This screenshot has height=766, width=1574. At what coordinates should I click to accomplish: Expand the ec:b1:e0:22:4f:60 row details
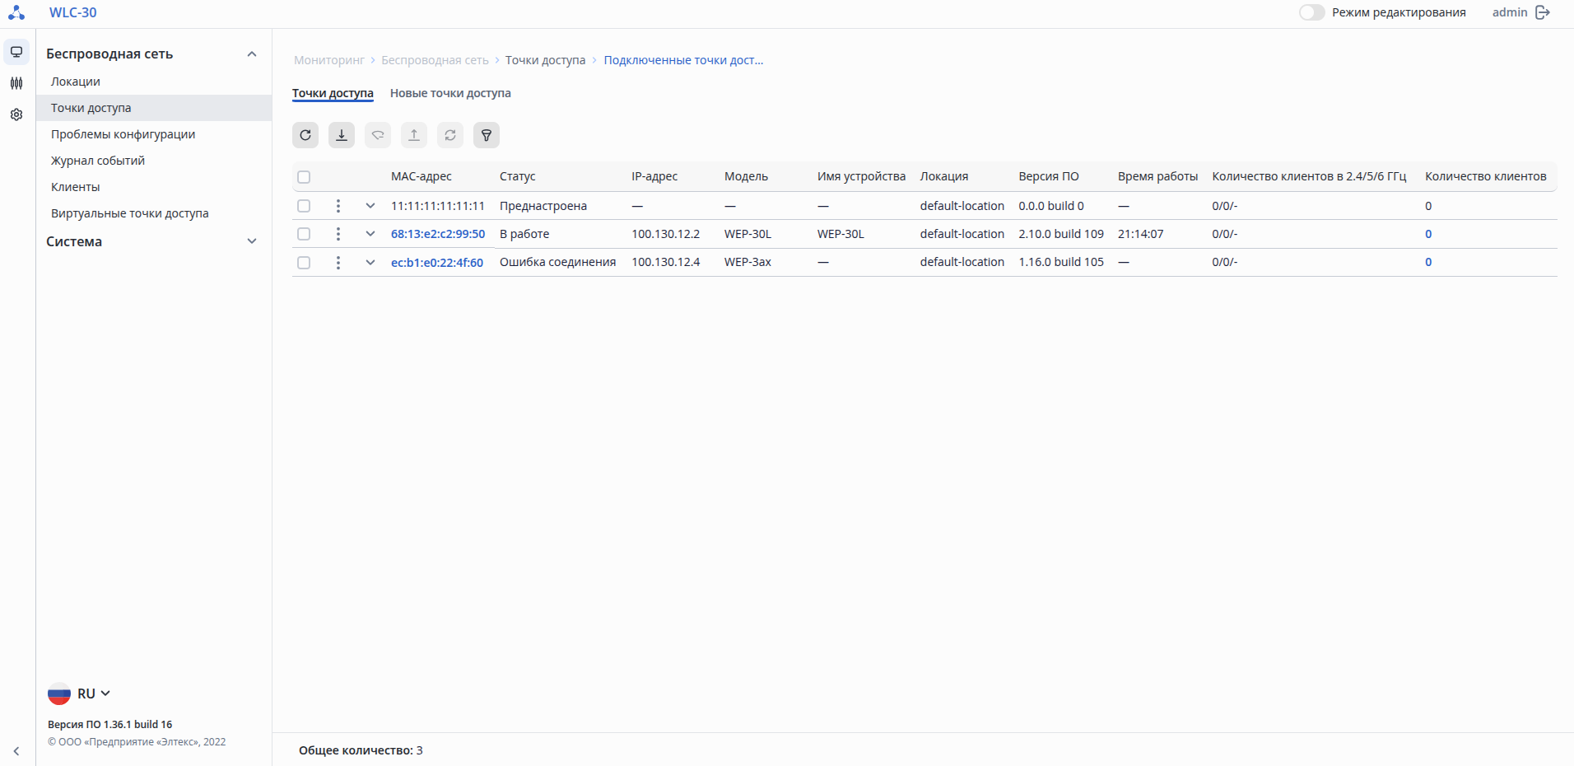[370, 262]
